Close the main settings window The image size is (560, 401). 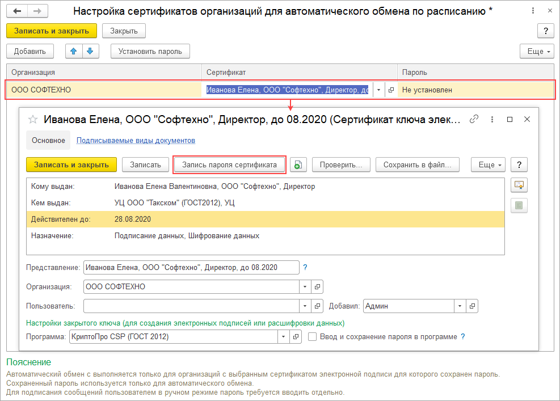tap(550, 11)
